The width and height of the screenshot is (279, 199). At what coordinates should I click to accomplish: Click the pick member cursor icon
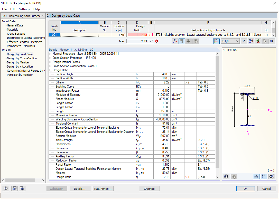click(265, 41)
